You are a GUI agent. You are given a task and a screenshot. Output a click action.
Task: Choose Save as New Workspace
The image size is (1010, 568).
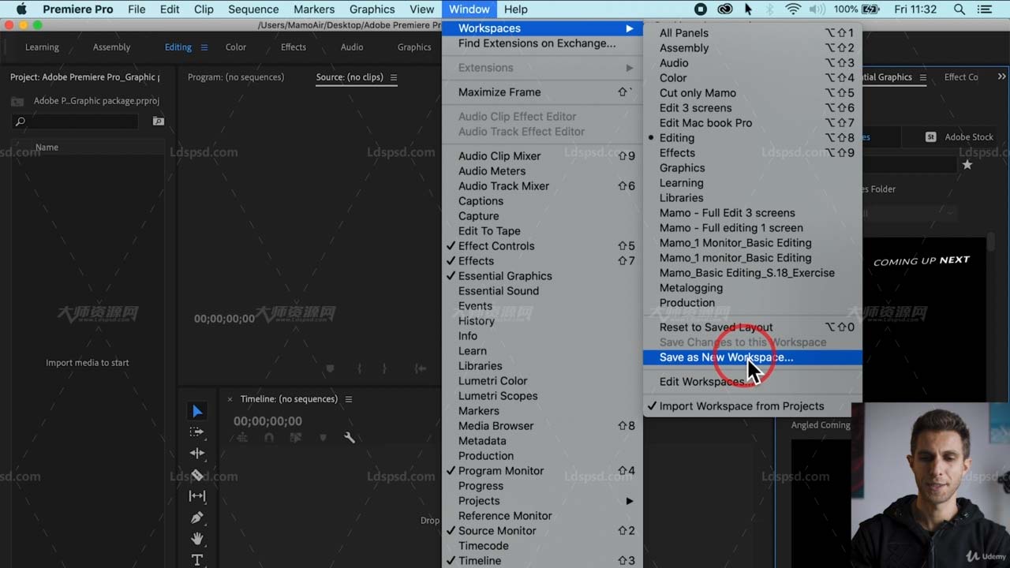click(x=752, y=357)
